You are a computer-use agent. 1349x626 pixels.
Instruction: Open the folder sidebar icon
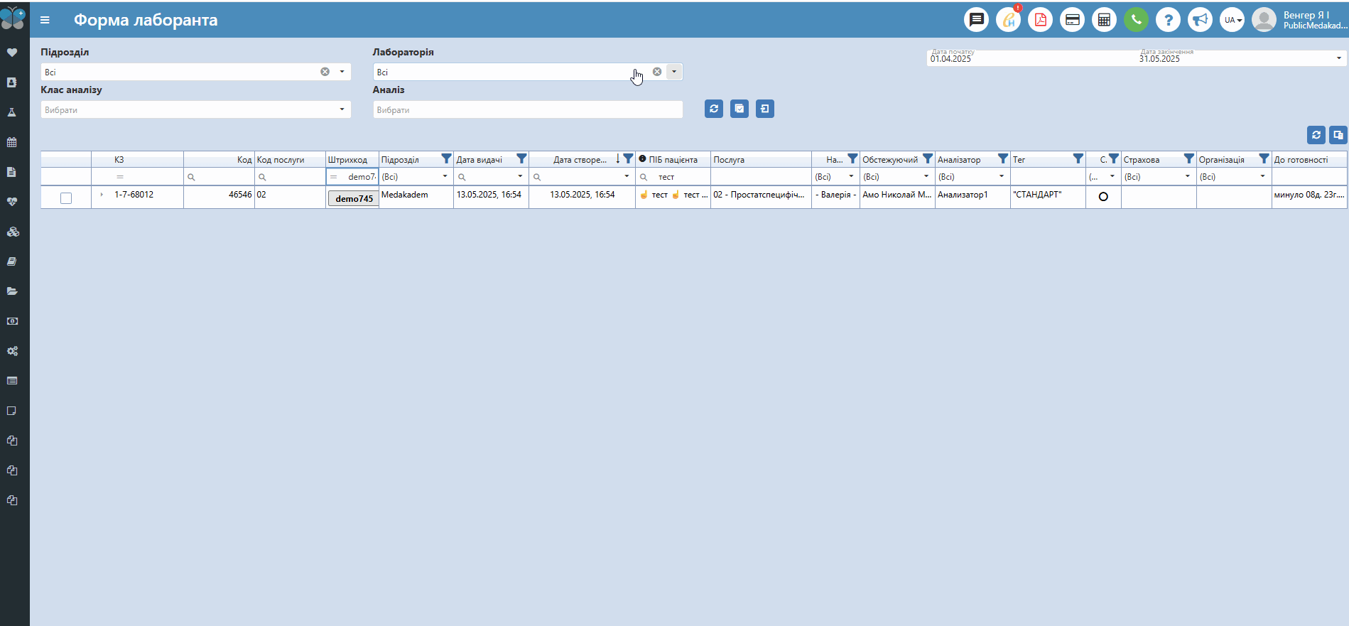click(12, 291)
